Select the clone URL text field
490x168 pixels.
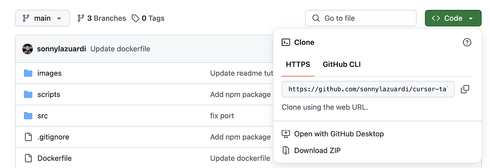pos(367,89)
